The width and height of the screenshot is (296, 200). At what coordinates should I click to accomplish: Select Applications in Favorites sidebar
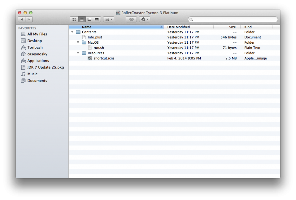coord(38,61)
